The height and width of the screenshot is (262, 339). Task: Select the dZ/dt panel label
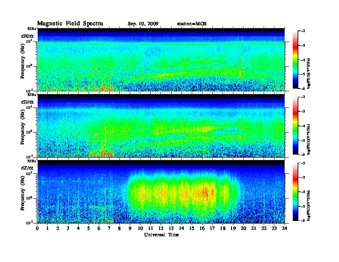click(27, 168)
